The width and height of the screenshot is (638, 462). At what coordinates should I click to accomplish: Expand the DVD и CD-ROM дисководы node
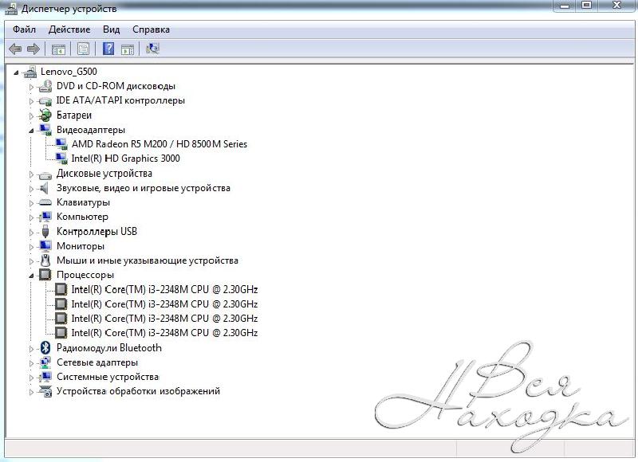pos(32,86)
